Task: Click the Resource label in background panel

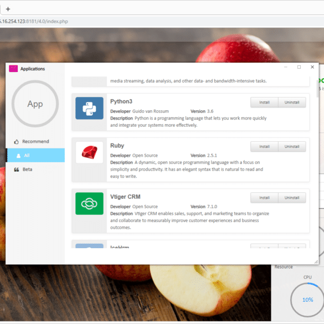Action: pos(284,267)
